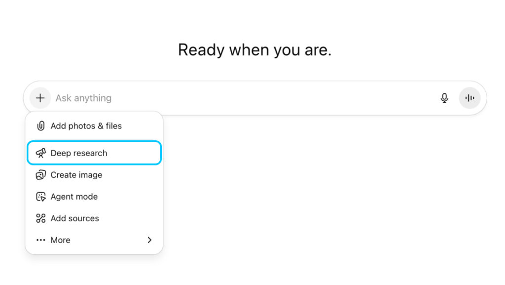Expand the More submenu
The image size is (505, 285).
[60, 240]
